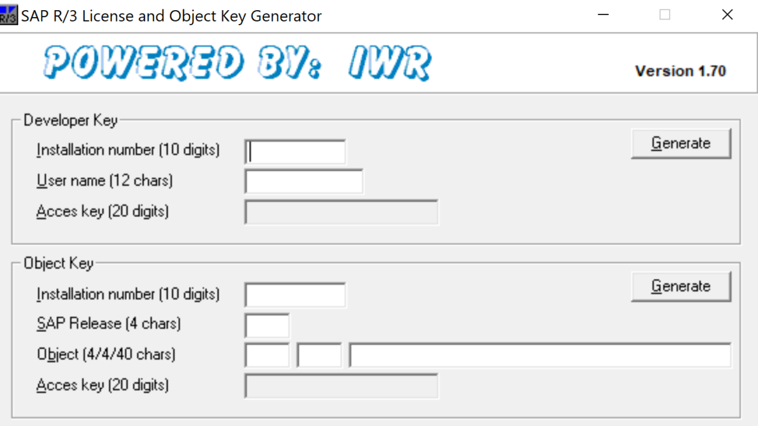Click the Version 1.70 label
This screenshot has height=426, width=758.
(x=680, y=71)
